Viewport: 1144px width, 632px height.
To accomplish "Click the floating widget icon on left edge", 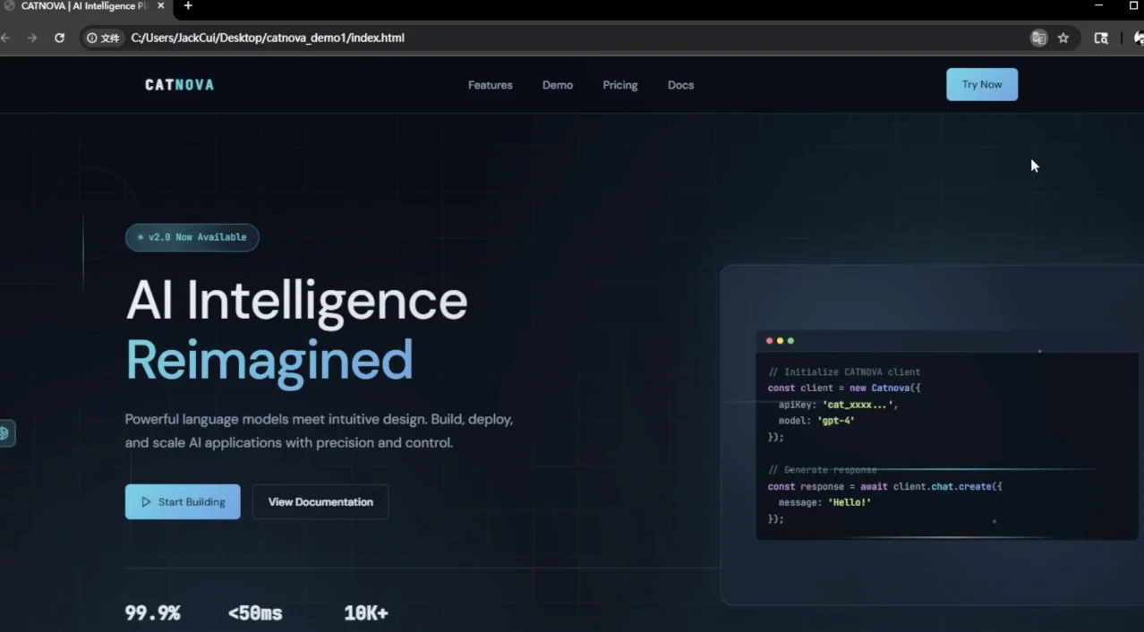I will [x=5, y=433].
